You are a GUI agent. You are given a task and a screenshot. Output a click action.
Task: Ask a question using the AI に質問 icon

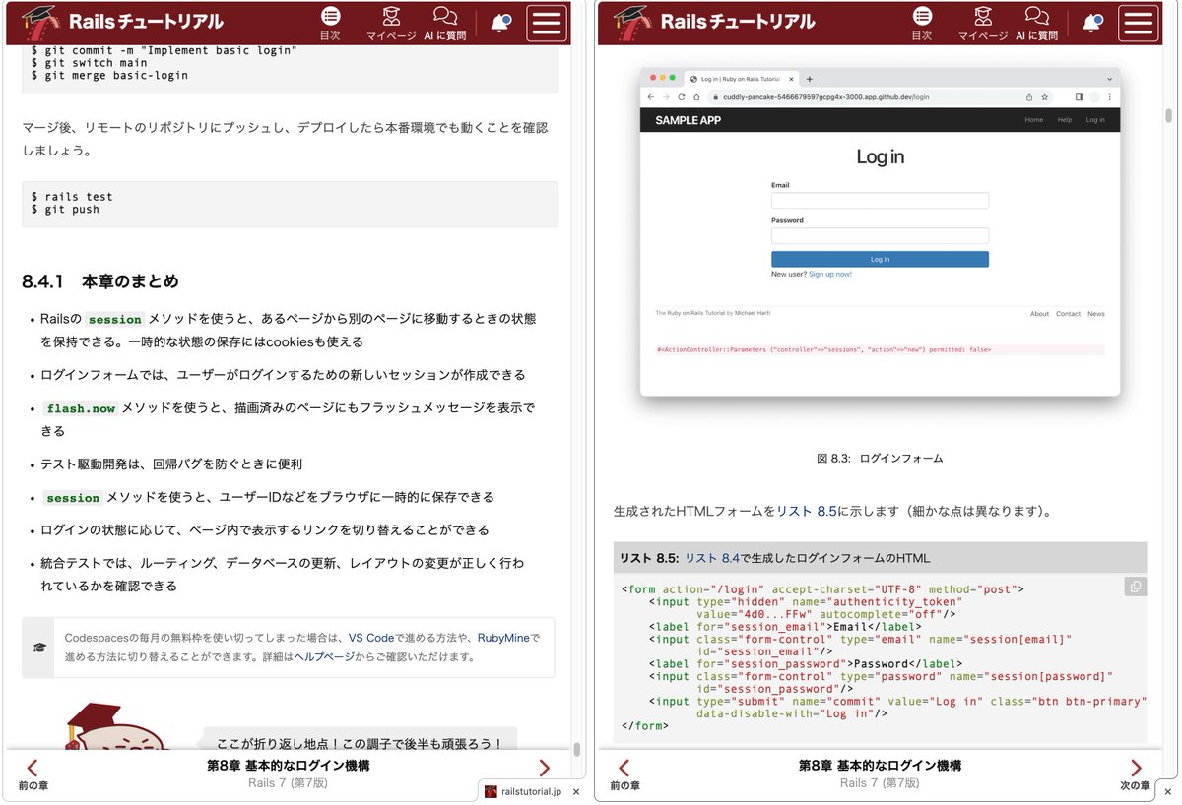[445, 21]
